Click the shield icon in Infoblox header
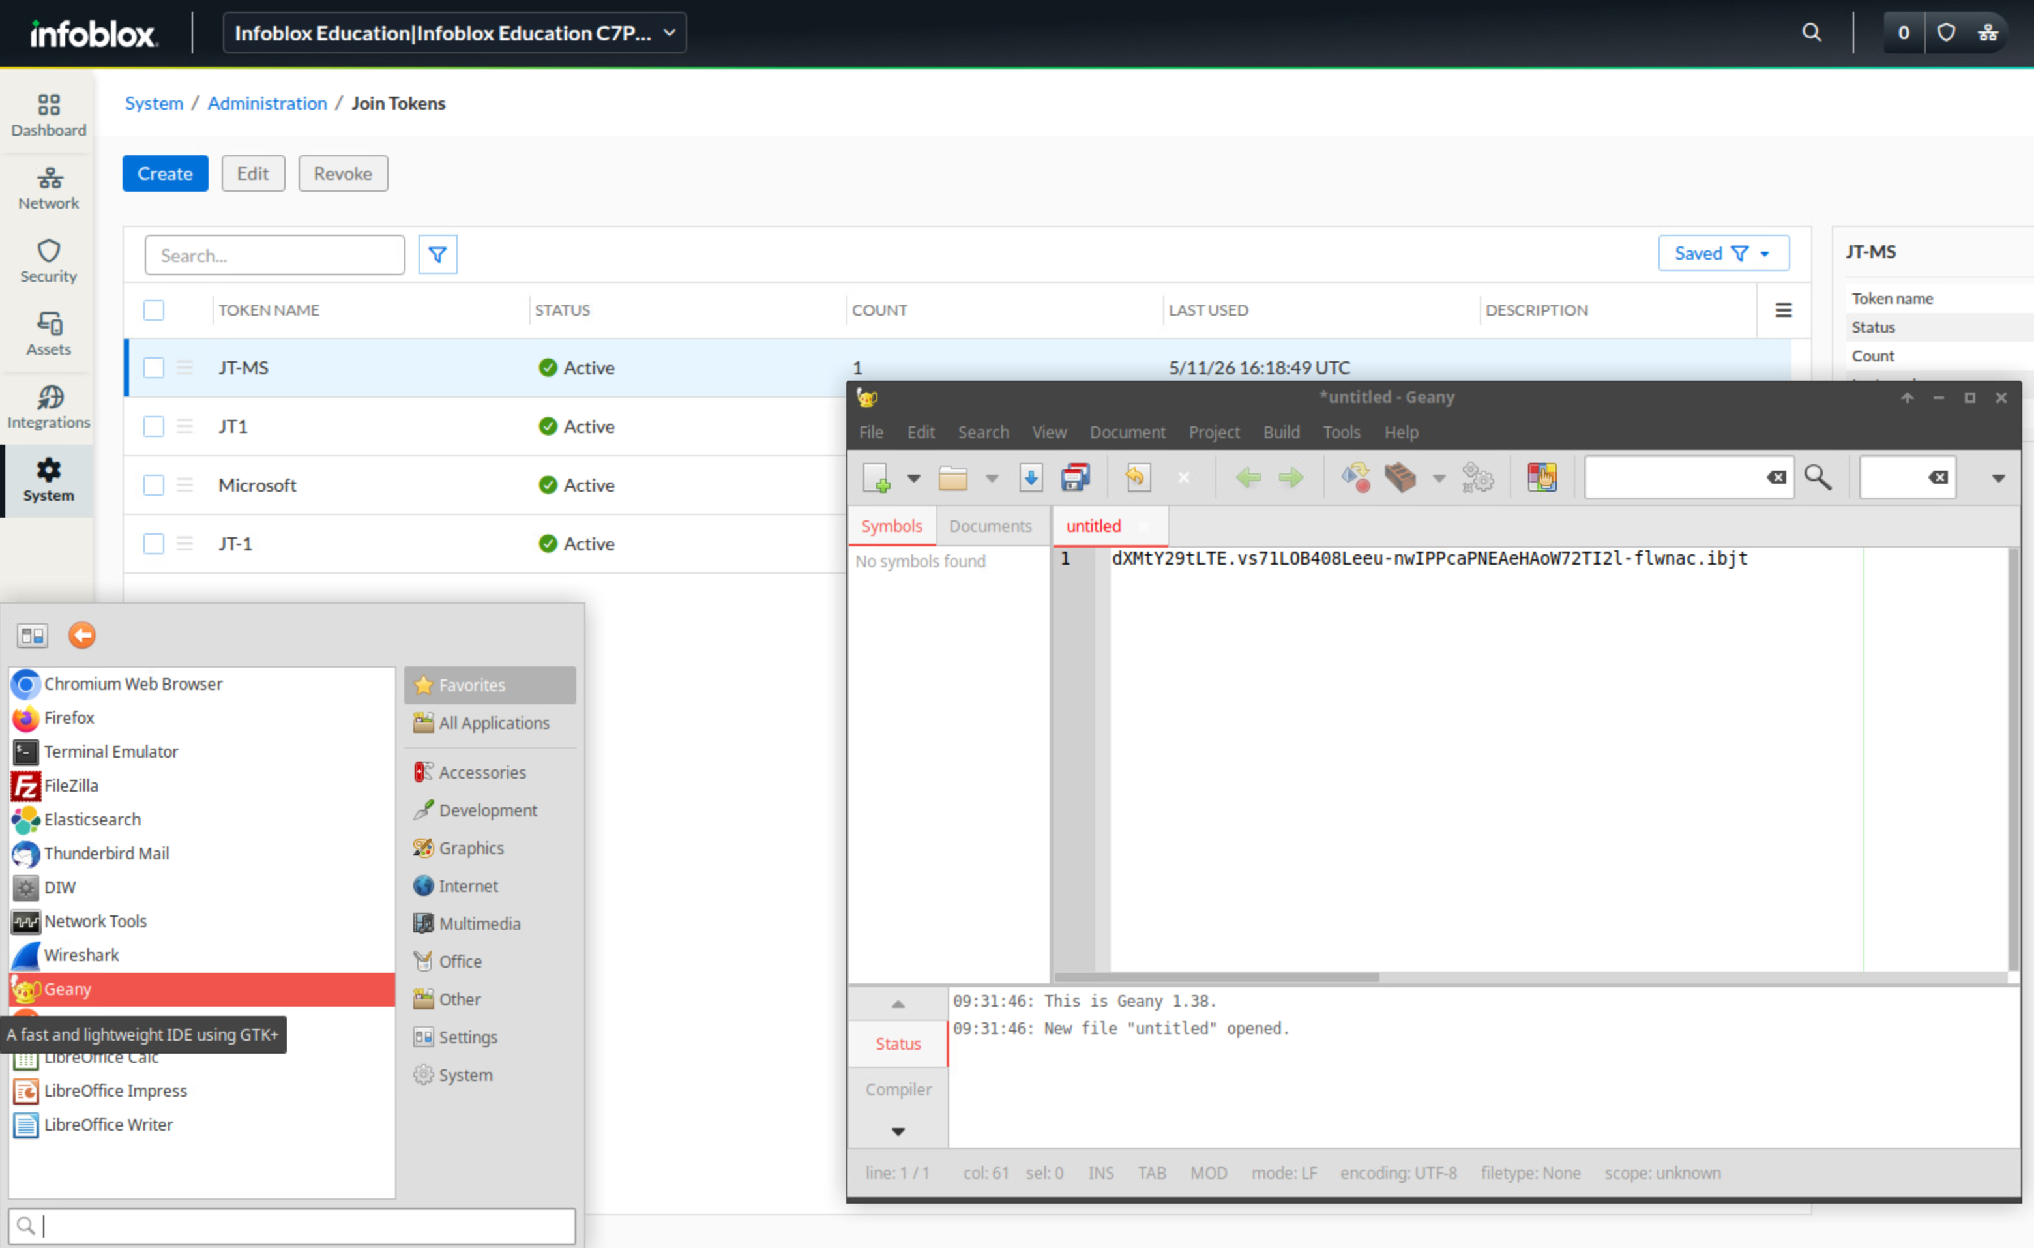2034x1248 pixels. tap(1946, 33)
